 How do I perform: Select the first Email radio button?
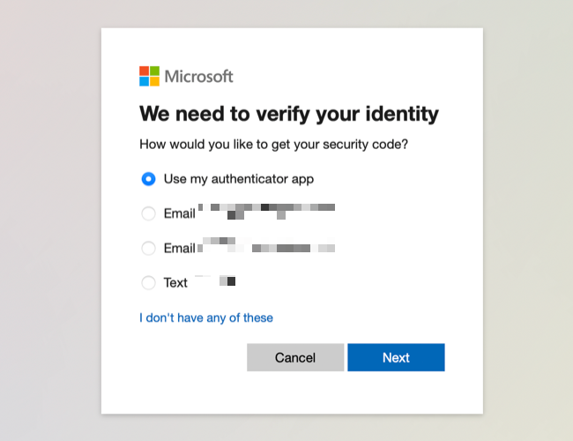coord(148,213)
